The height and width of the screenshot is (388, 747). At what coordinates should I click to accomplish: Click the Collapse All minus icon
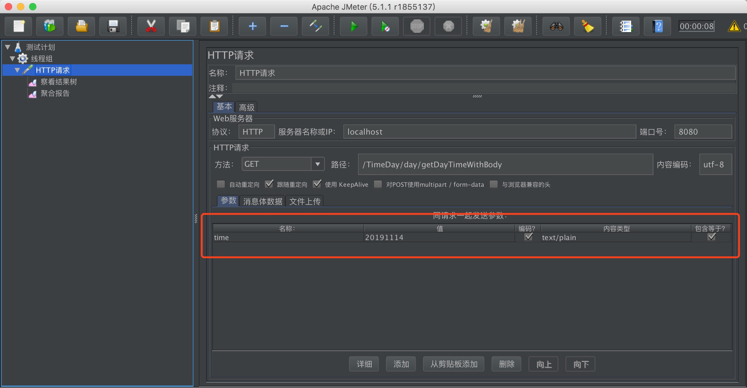284,26
